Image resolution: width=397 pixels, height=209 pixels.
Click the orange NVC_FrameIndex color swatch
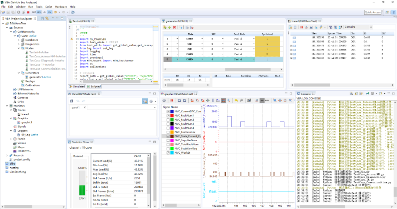[172, 132]
